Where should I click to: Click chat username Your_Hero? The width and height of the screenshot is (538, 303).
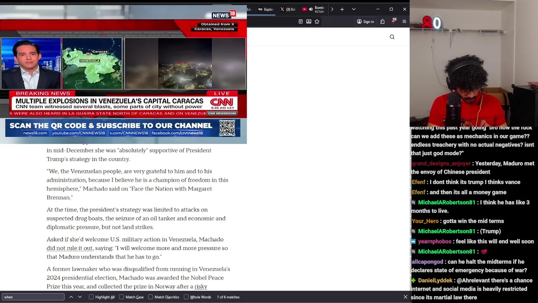tap(425, 221)
